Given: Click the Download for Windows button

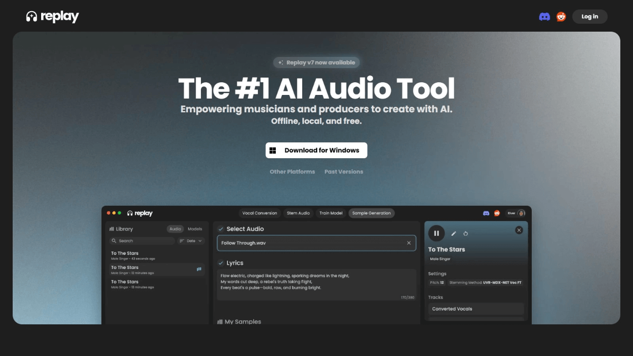Looking at the screenshot, I should (316, 150).
